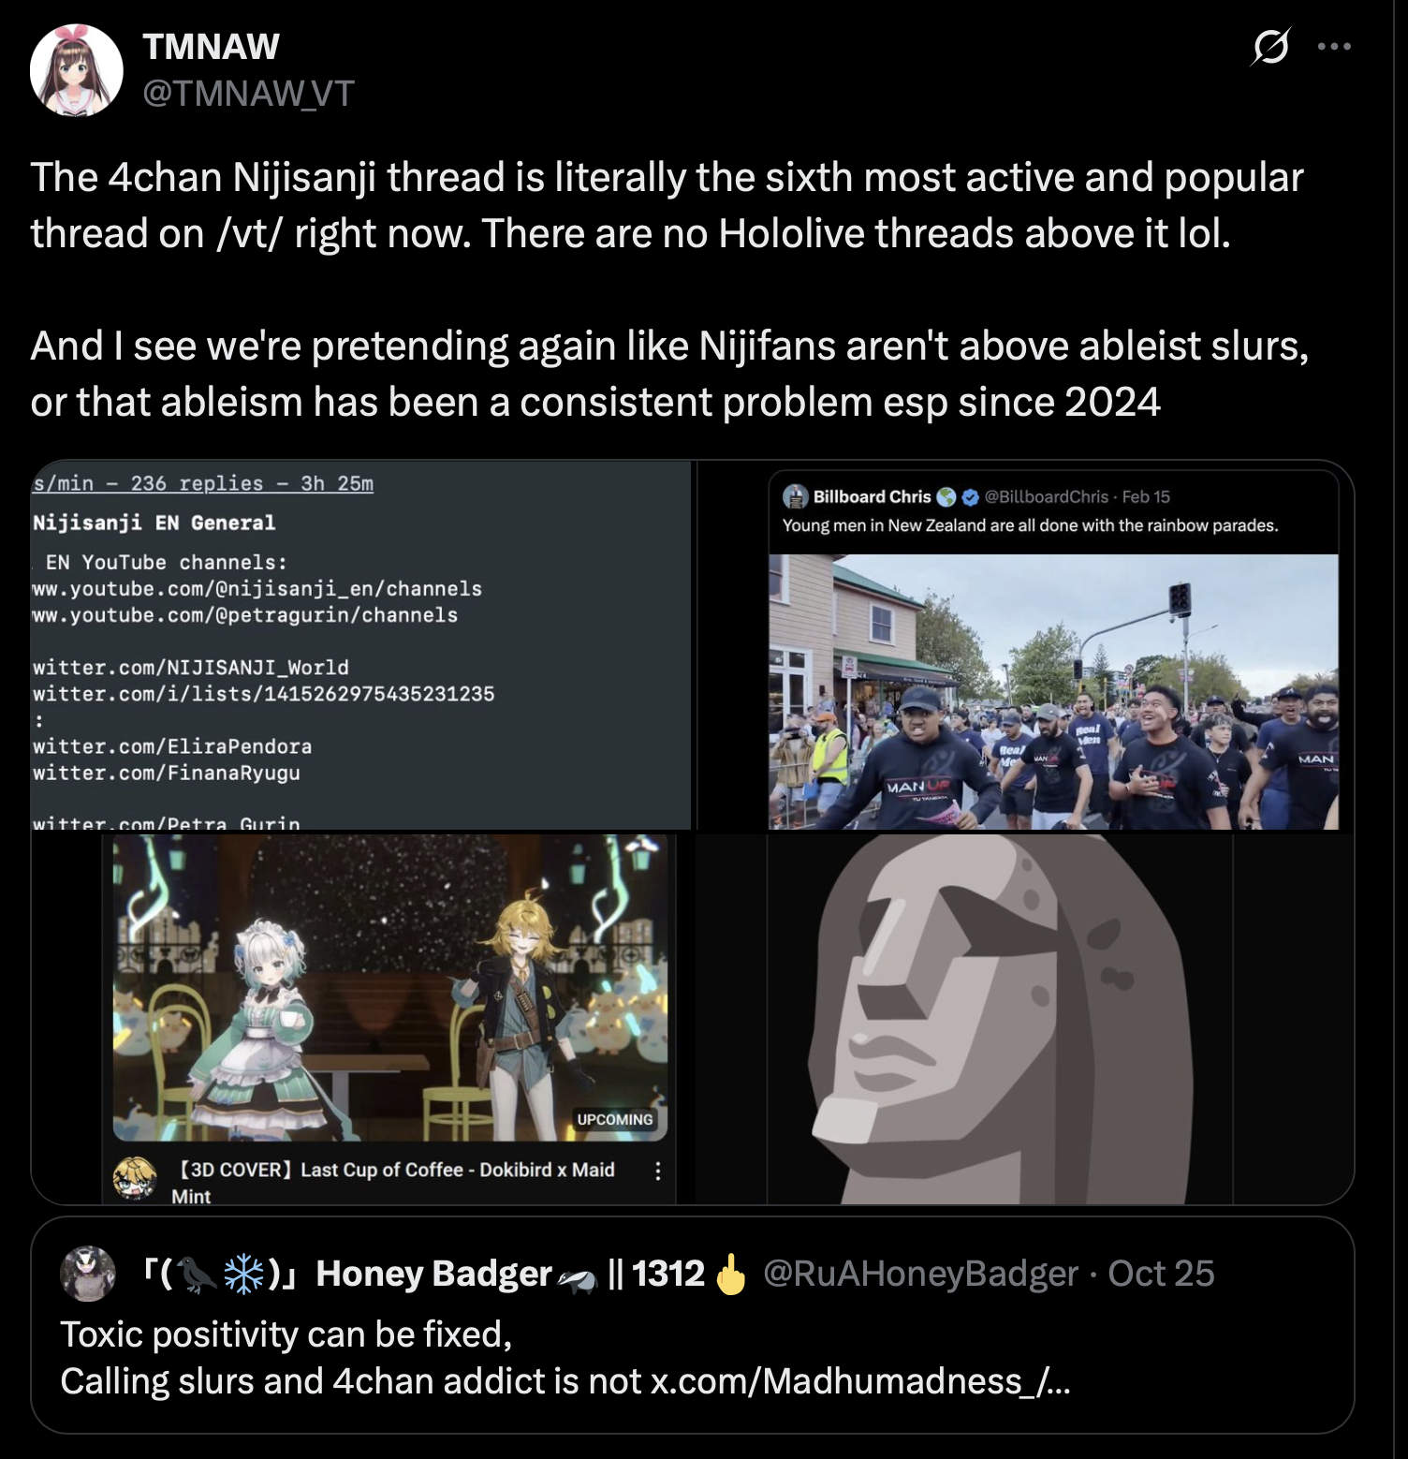Click Billboard Chris verified badge icon
This screenshot has width=1408, height=1459.
(x=971, y=497)
